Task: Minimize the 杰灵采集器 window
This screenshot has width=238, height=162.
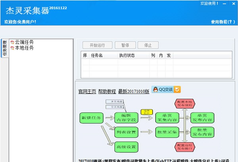Action: click(x=225, y=4)
